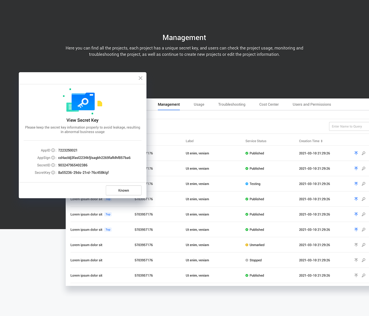Image resolution: width=369 pixels, height=316 pixels.
Task: Pin the Testing project to top
Action: click(356, 184)
